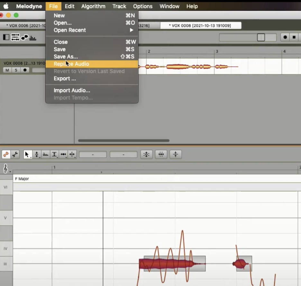
Task: Click scale degree VI in pitch ruler
Action: coord(5,187)
